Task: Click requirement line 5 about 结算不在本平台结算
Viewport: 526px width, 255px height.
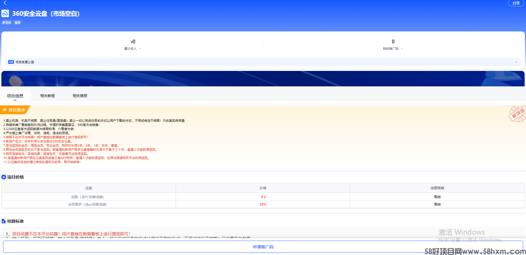Action: point(46,137)
